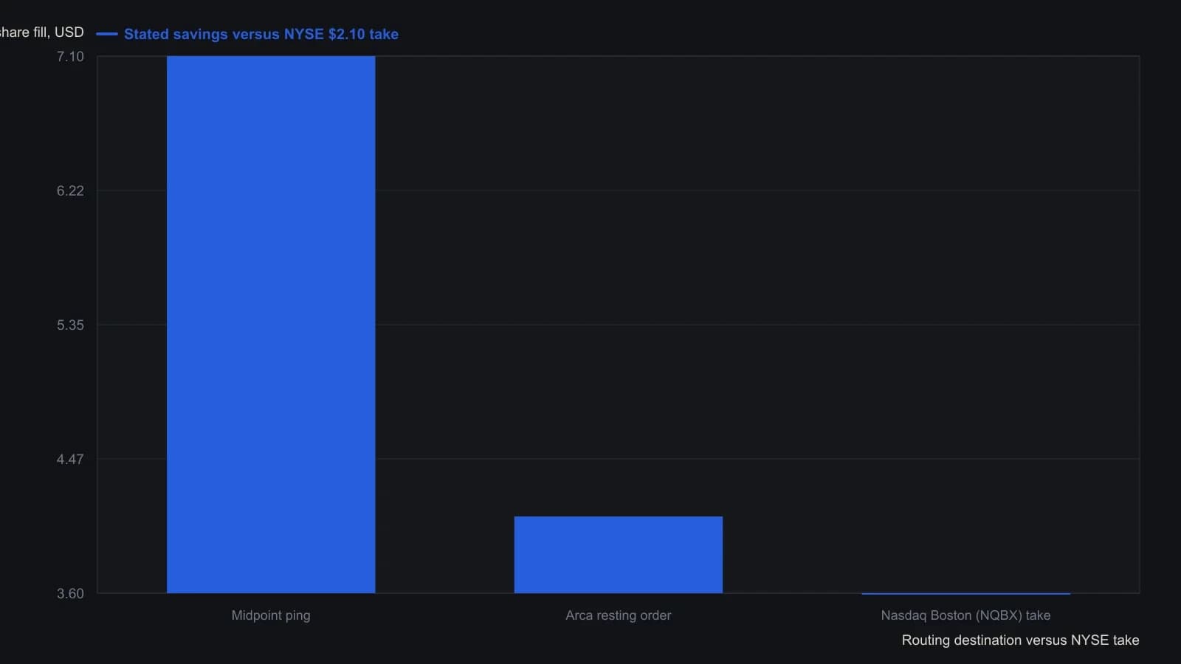The image size is (1181, 664).
Task: Select the Midpoint ping bar
Action: point(271,325)
